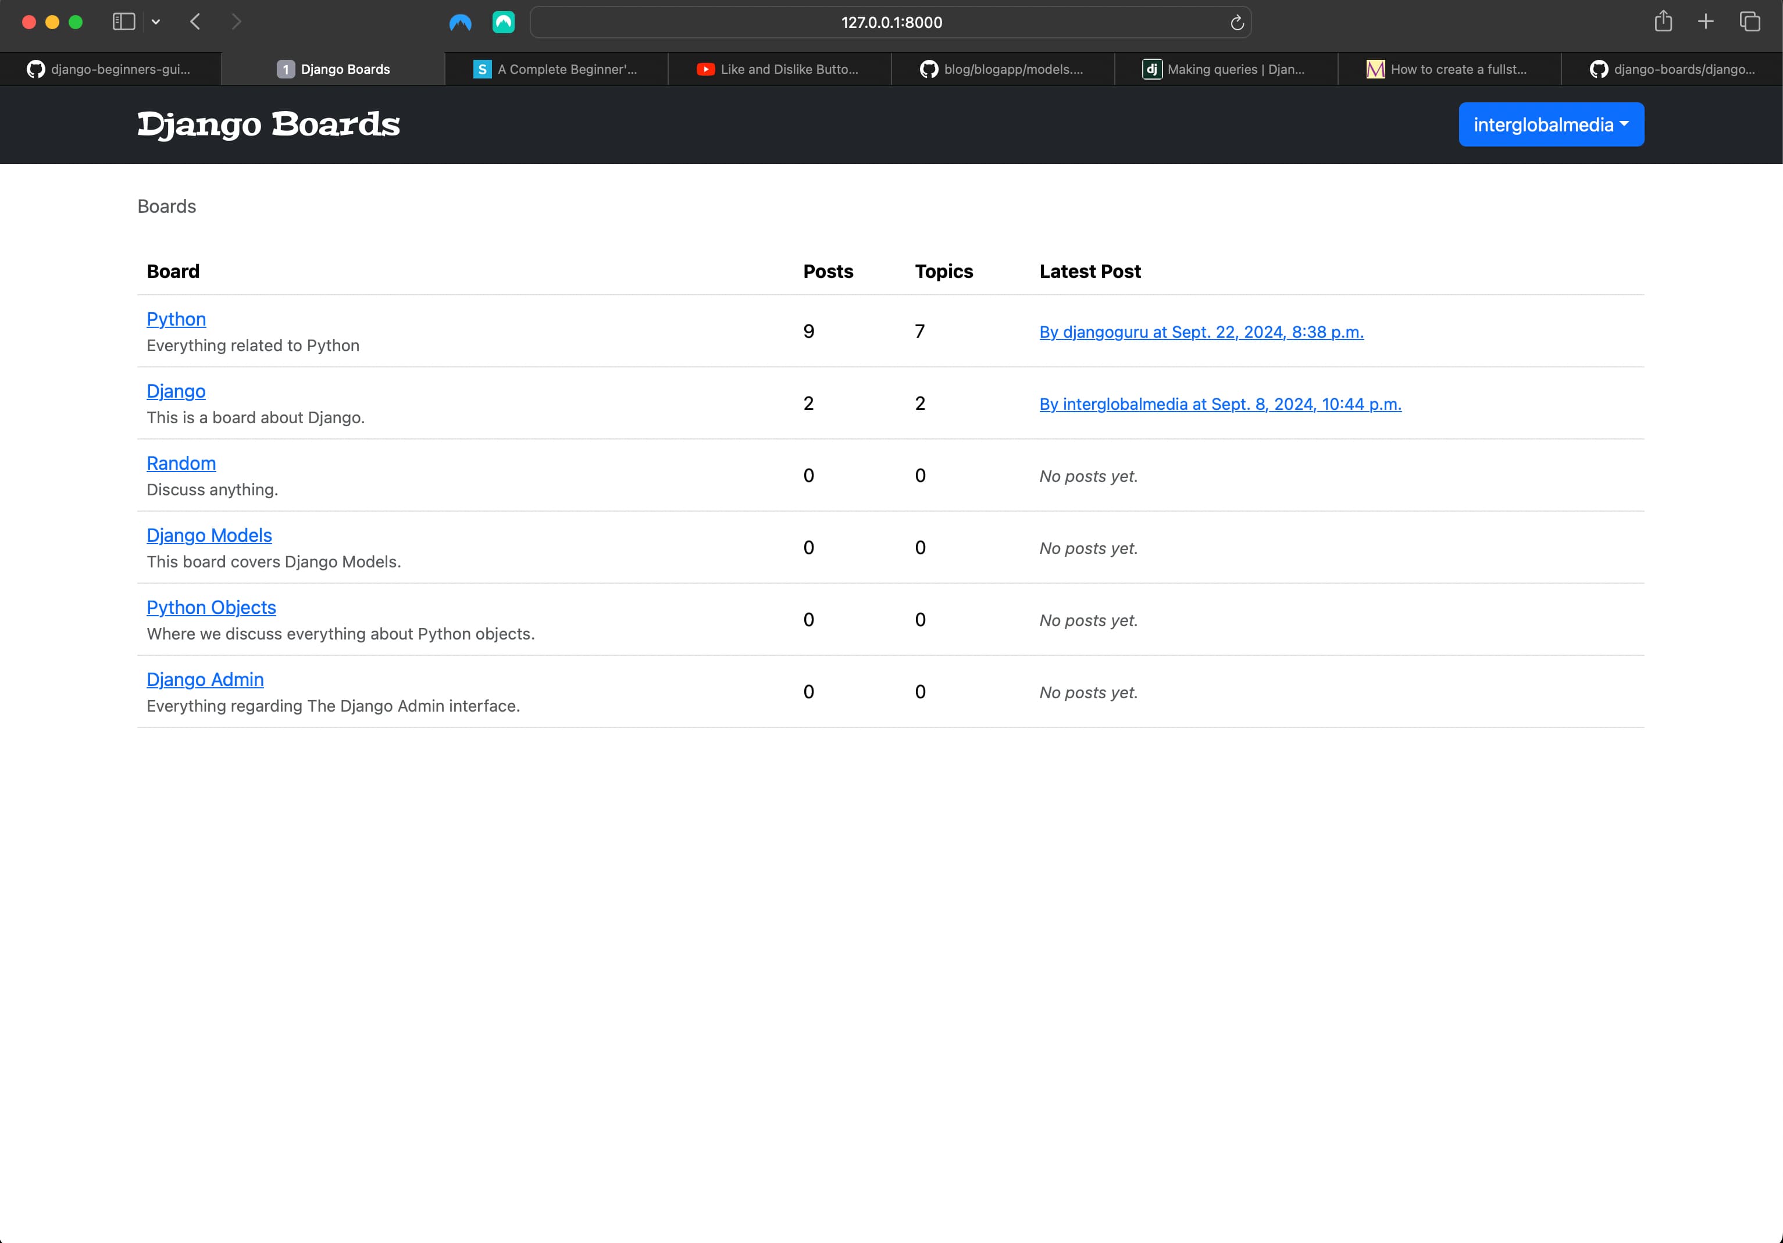Click 'Everything related to Python' description

point(253,345)
